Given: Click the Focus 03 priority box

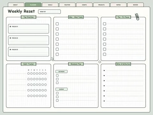Looking at the screenshot, I should [28, 52].
